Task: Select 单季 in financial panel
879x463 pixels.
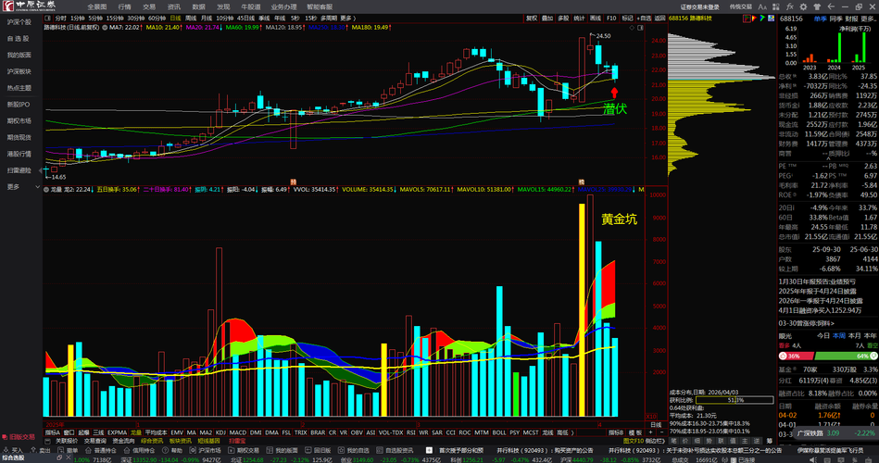Action: tap(820, 19)
